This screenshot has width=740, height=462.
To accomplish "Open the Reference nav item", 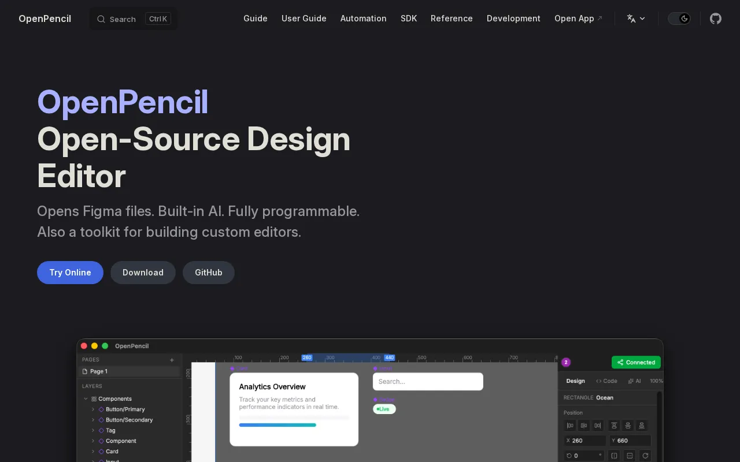I will (452, 18).
